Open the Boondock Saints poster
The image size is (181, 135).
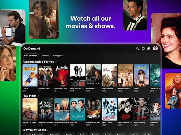point(125,109)
